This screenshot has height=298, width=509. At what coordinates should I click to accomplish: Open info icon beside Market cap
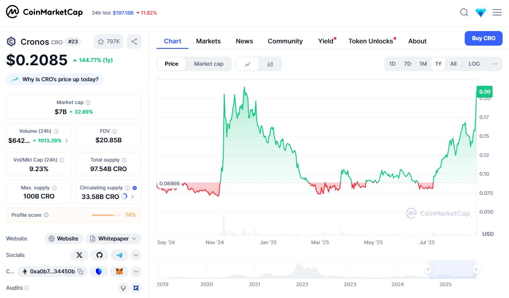point(88,103)
